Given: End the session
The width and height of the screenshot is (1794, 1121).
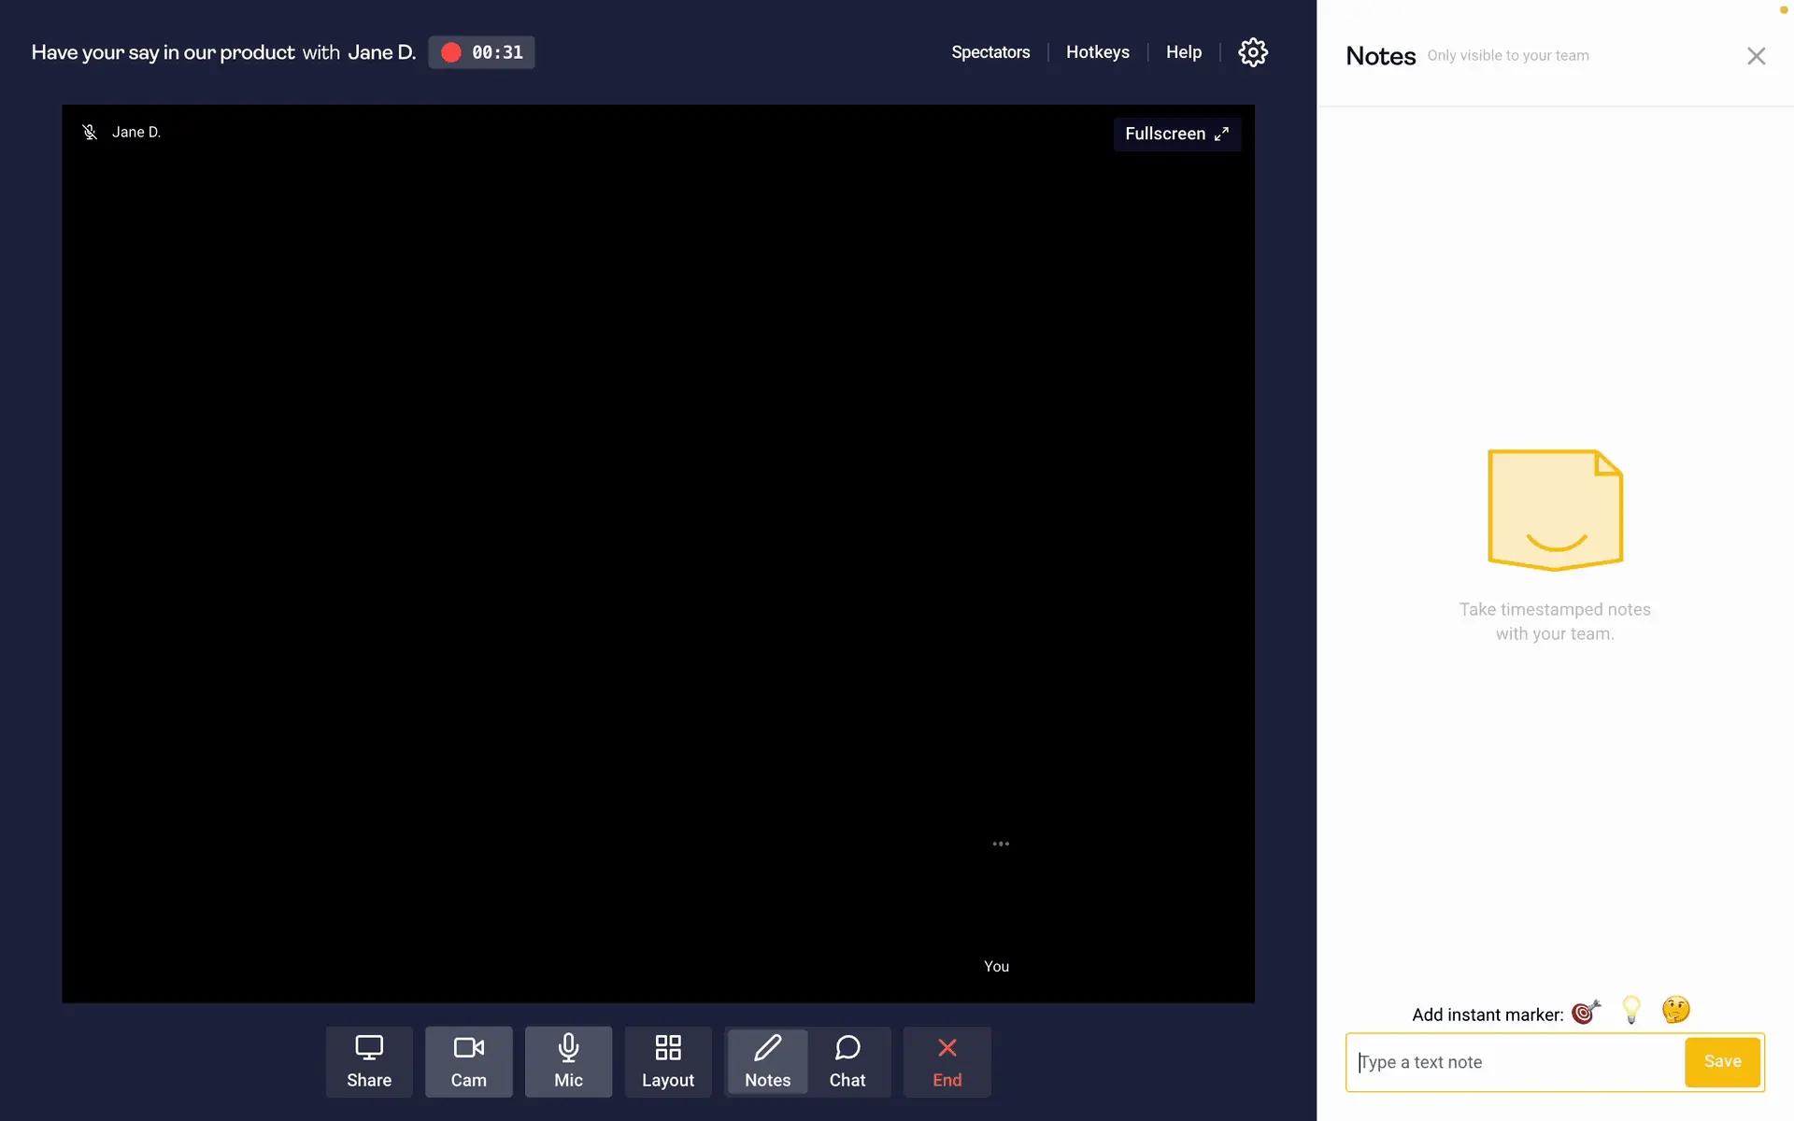Looking at the screenshot, I should pyautogui.click(x=947, y=1061).
